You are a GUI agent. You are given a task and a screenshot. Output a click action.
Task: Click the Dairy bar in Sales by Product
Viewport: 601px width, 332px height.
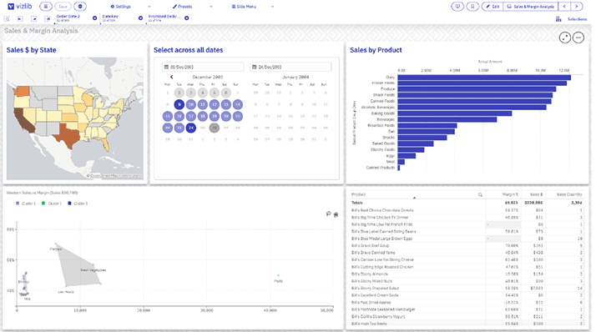pyautogui.click(x=484, y=78)
